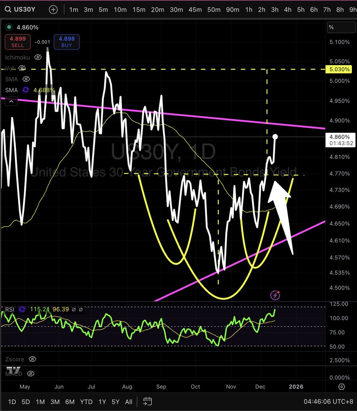357x411 pixels.
Task: Switch to 1h interval
Action: 249,10
